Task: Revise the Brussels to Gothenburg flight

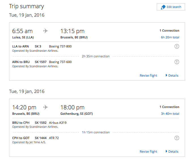Action: 148,152
